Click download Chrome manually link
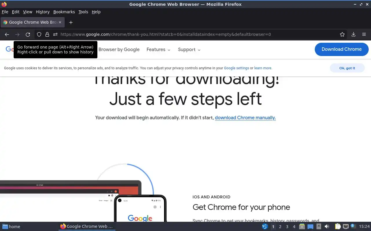Image resolution: width=371 pixels, height=231 pixels. [245, 118]
